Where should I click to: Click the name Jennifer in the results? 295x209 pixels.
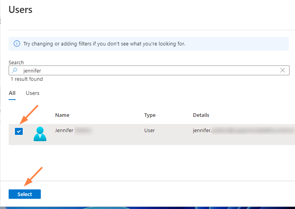[x=64, y=131]
